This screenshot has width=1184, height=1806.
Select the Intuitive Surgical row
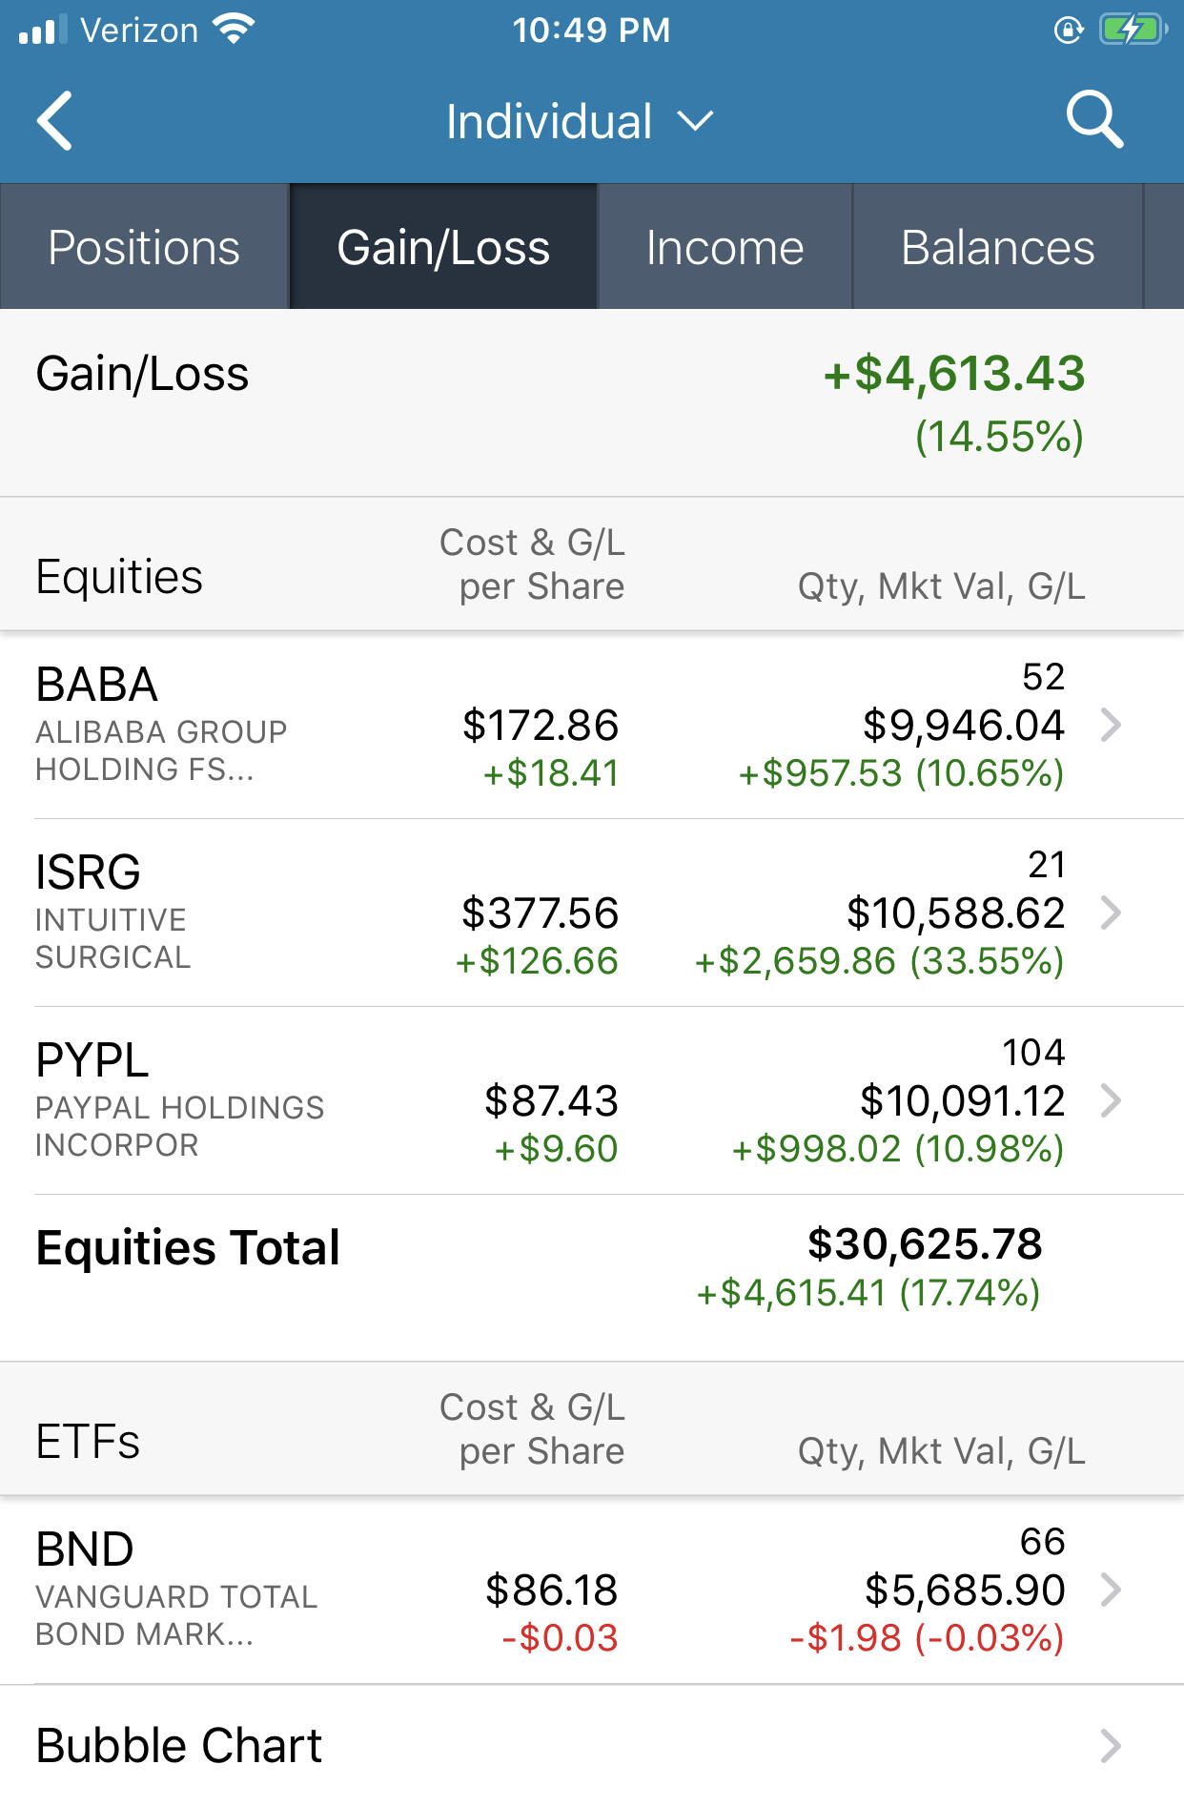(x=592, y=913)
